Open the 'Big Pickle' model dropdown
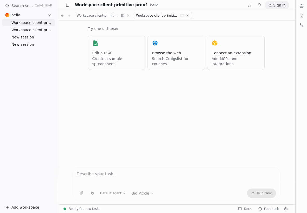This screenshot has width=307, height=213. (142, 193)
